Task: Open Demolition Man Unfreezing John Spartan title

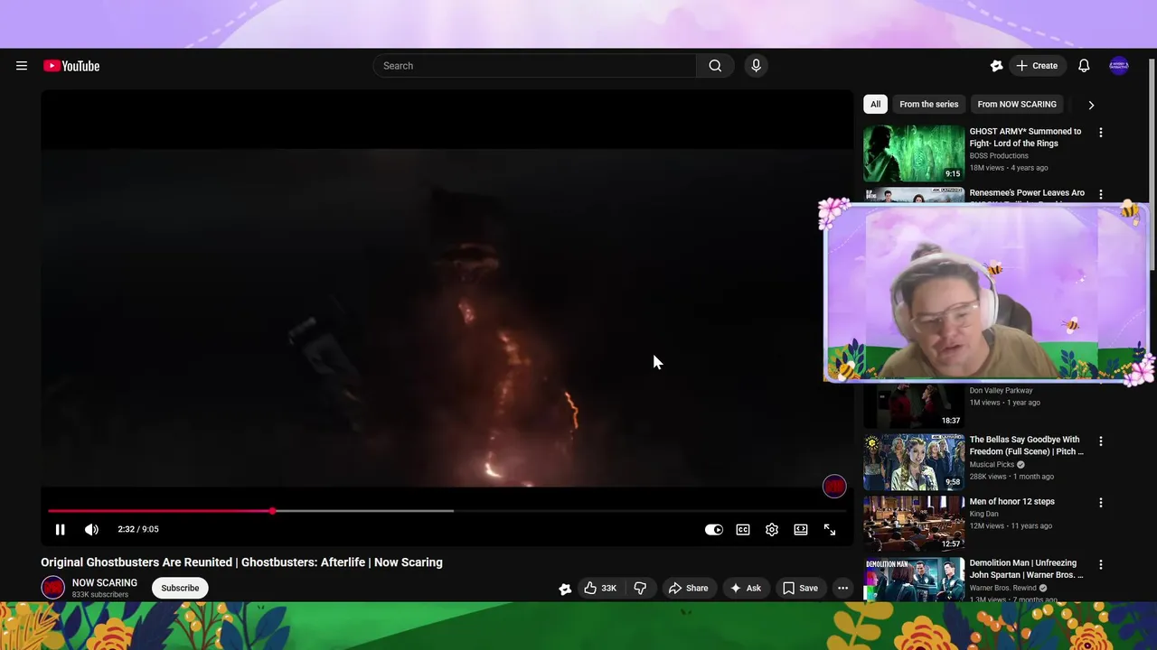Action: (x=1026, y=569)
